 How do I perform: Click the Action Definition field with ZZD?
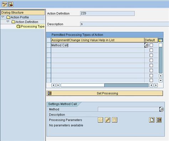[107, 13]
